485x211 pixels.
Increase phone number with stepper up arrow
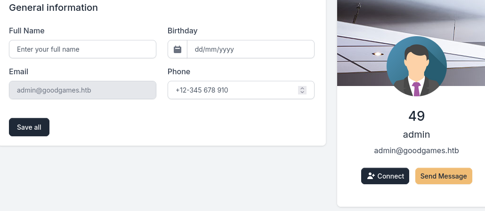point(302,88)
